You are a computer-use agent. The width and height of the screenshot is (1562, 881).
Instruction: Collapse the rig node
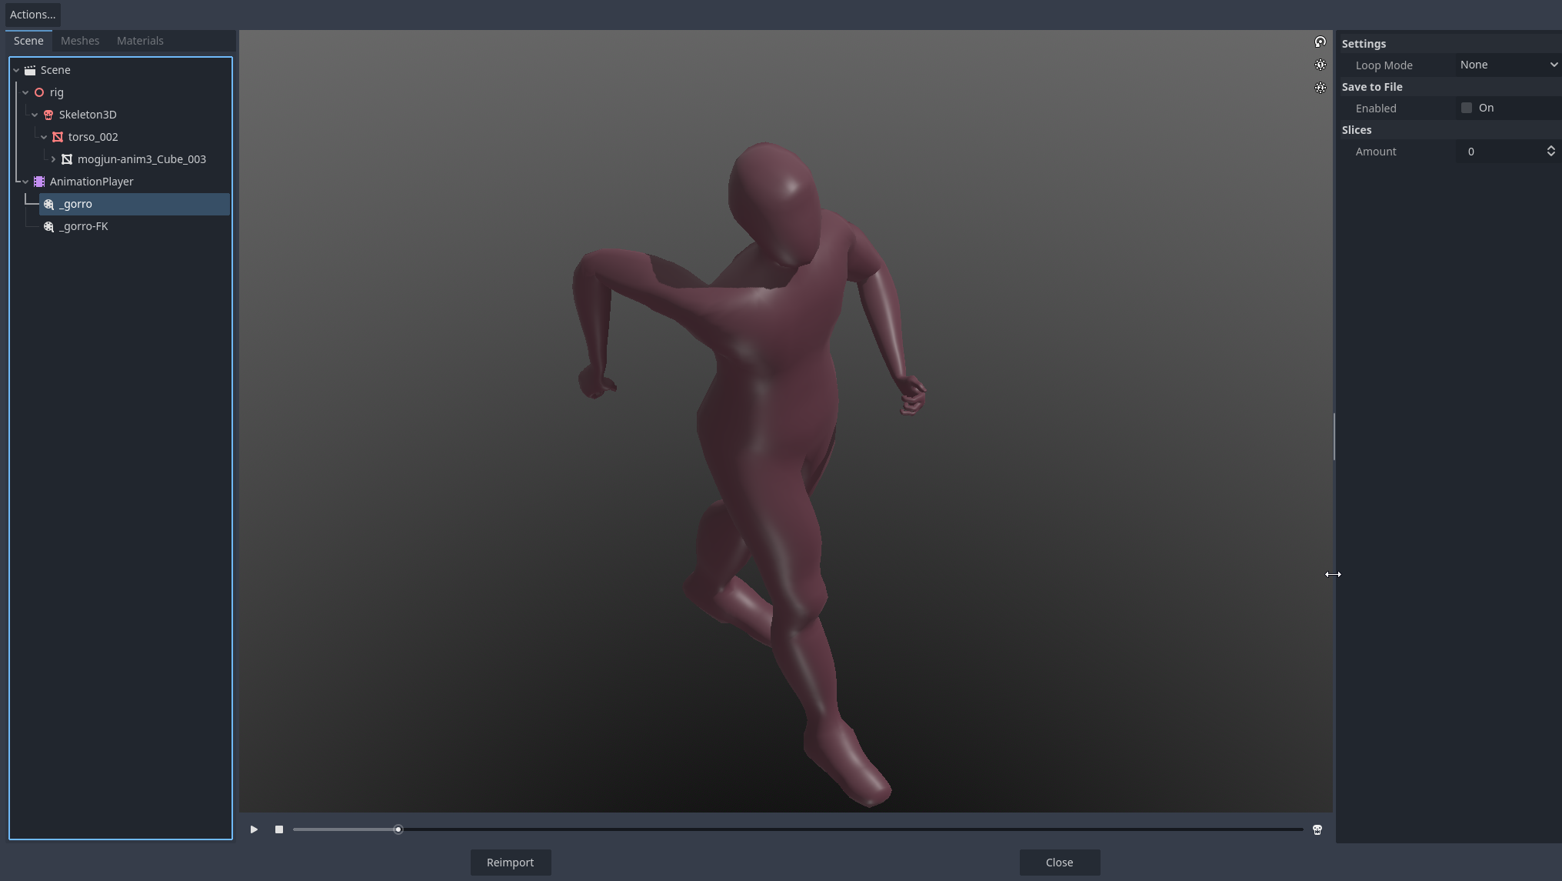coord(25,92)
